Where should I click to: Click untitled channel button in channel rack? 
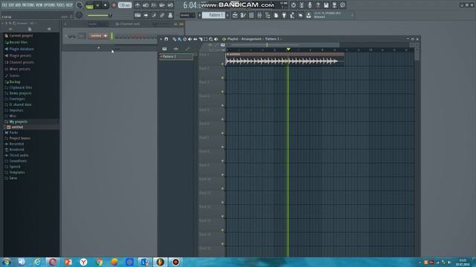(x=98, y=36)
